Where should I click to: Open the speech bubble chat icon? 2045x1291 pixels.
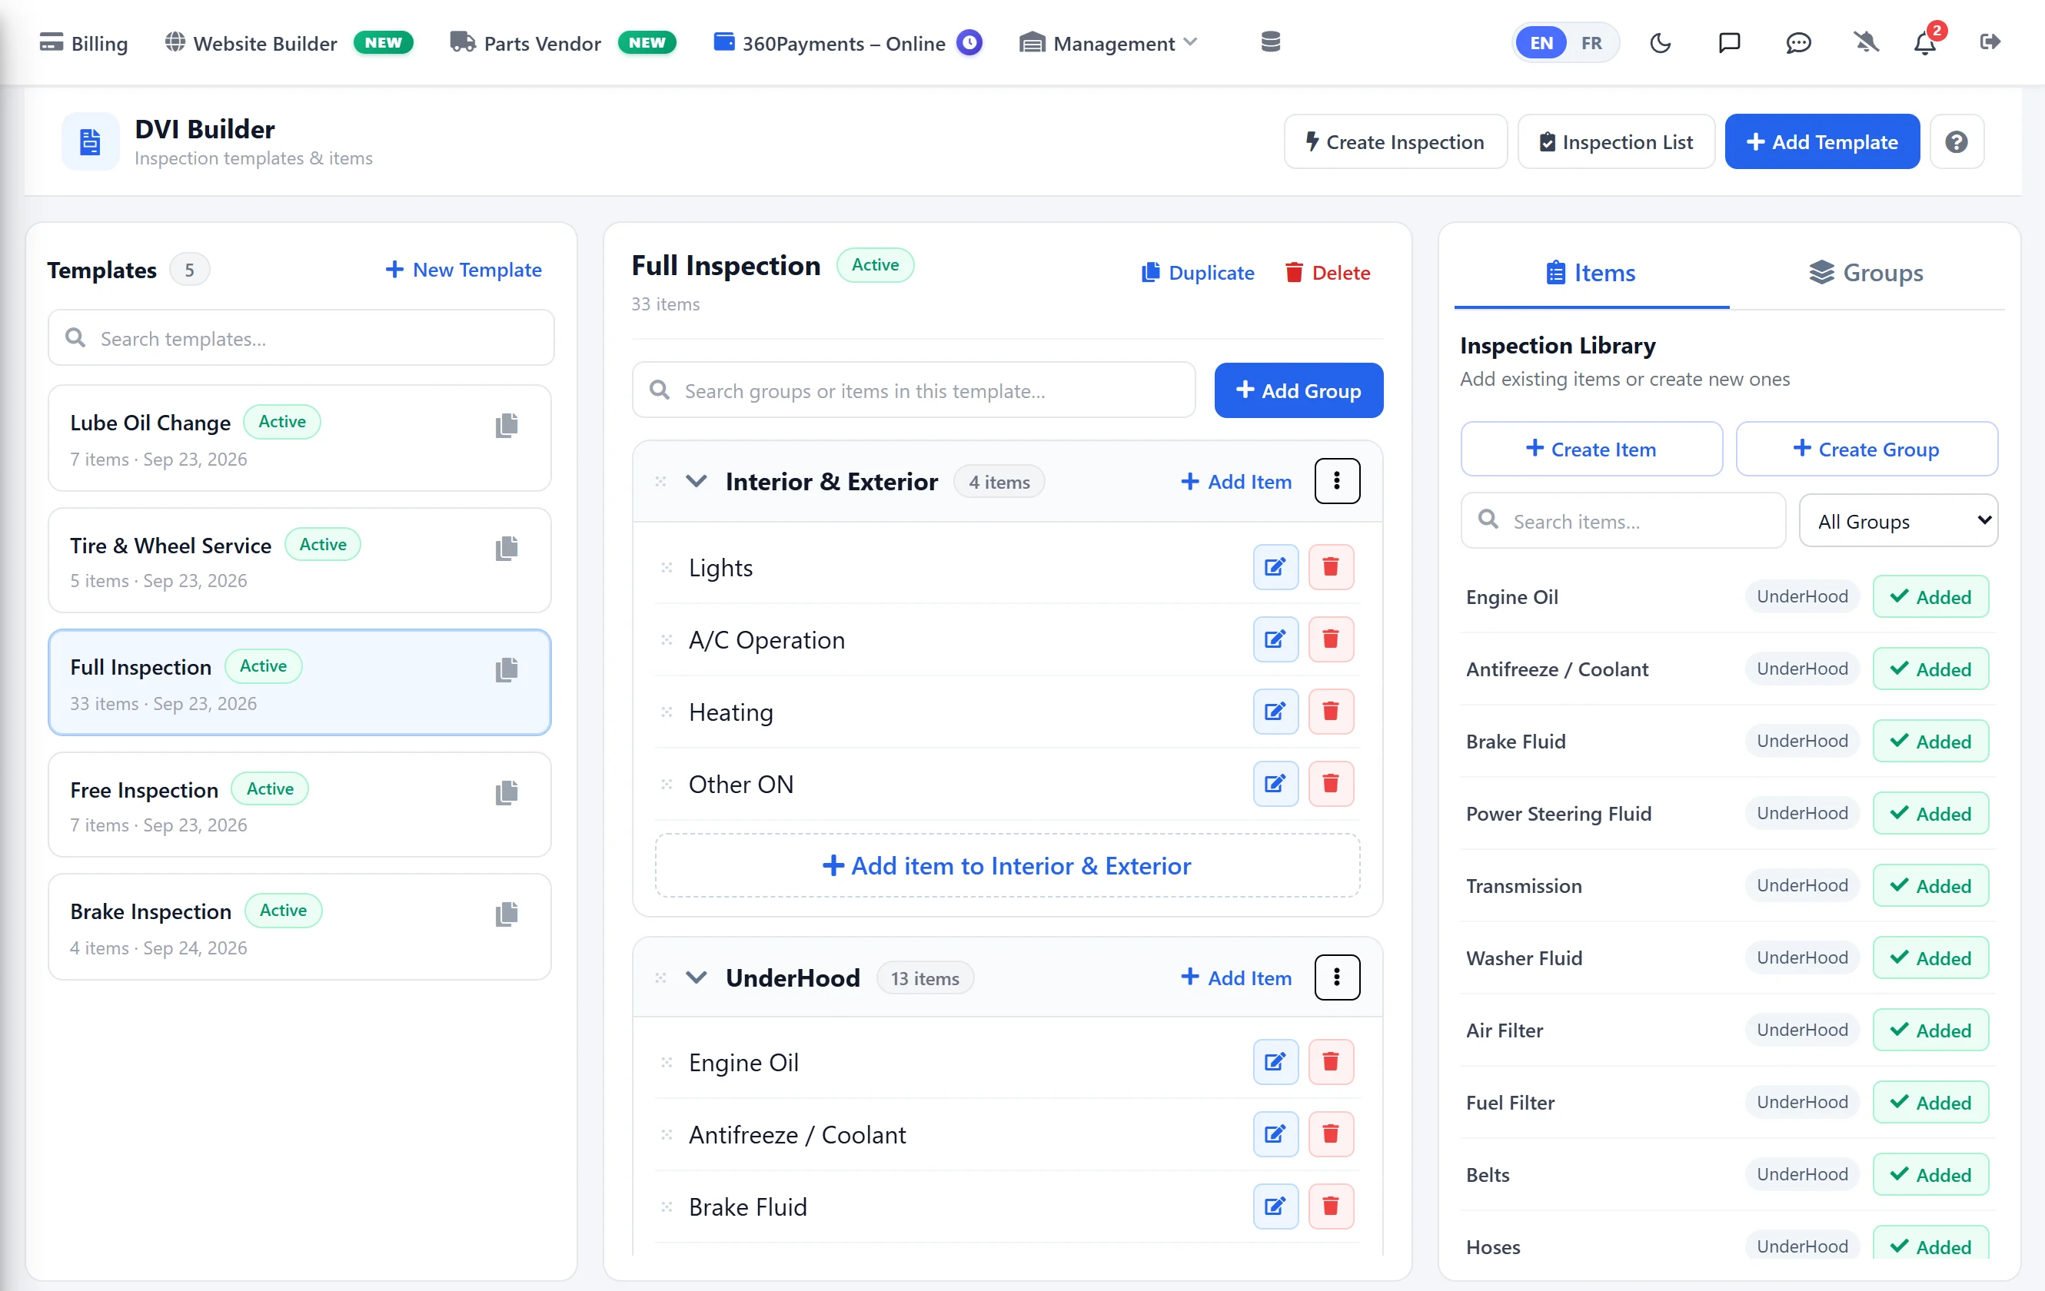1798,42
